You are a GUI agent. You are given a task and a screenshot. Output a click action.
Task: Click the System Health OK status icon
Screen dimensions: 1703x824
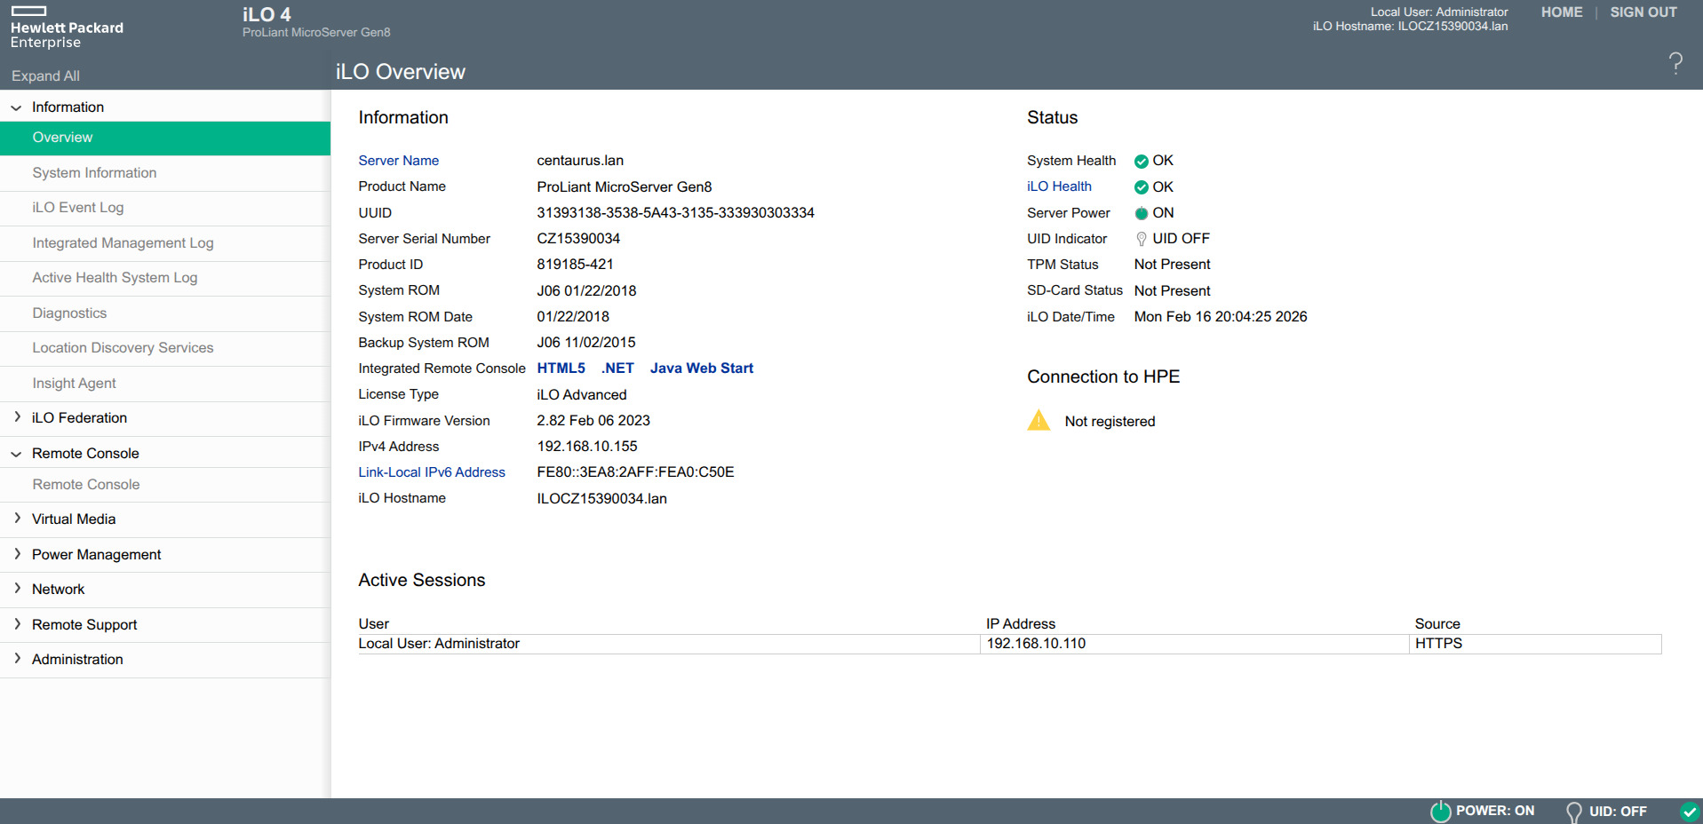tap(1141, 162)
